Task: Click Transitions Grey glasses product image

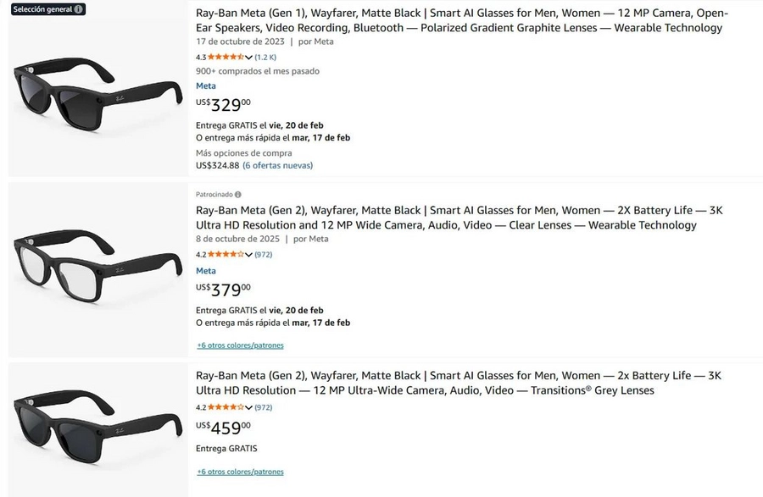Action: [x=97, y=429]
